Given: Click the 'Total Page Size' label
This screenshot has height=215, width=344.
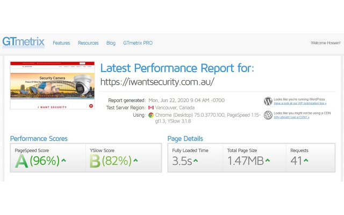Looking at the screenshot, I should point(242,150).
